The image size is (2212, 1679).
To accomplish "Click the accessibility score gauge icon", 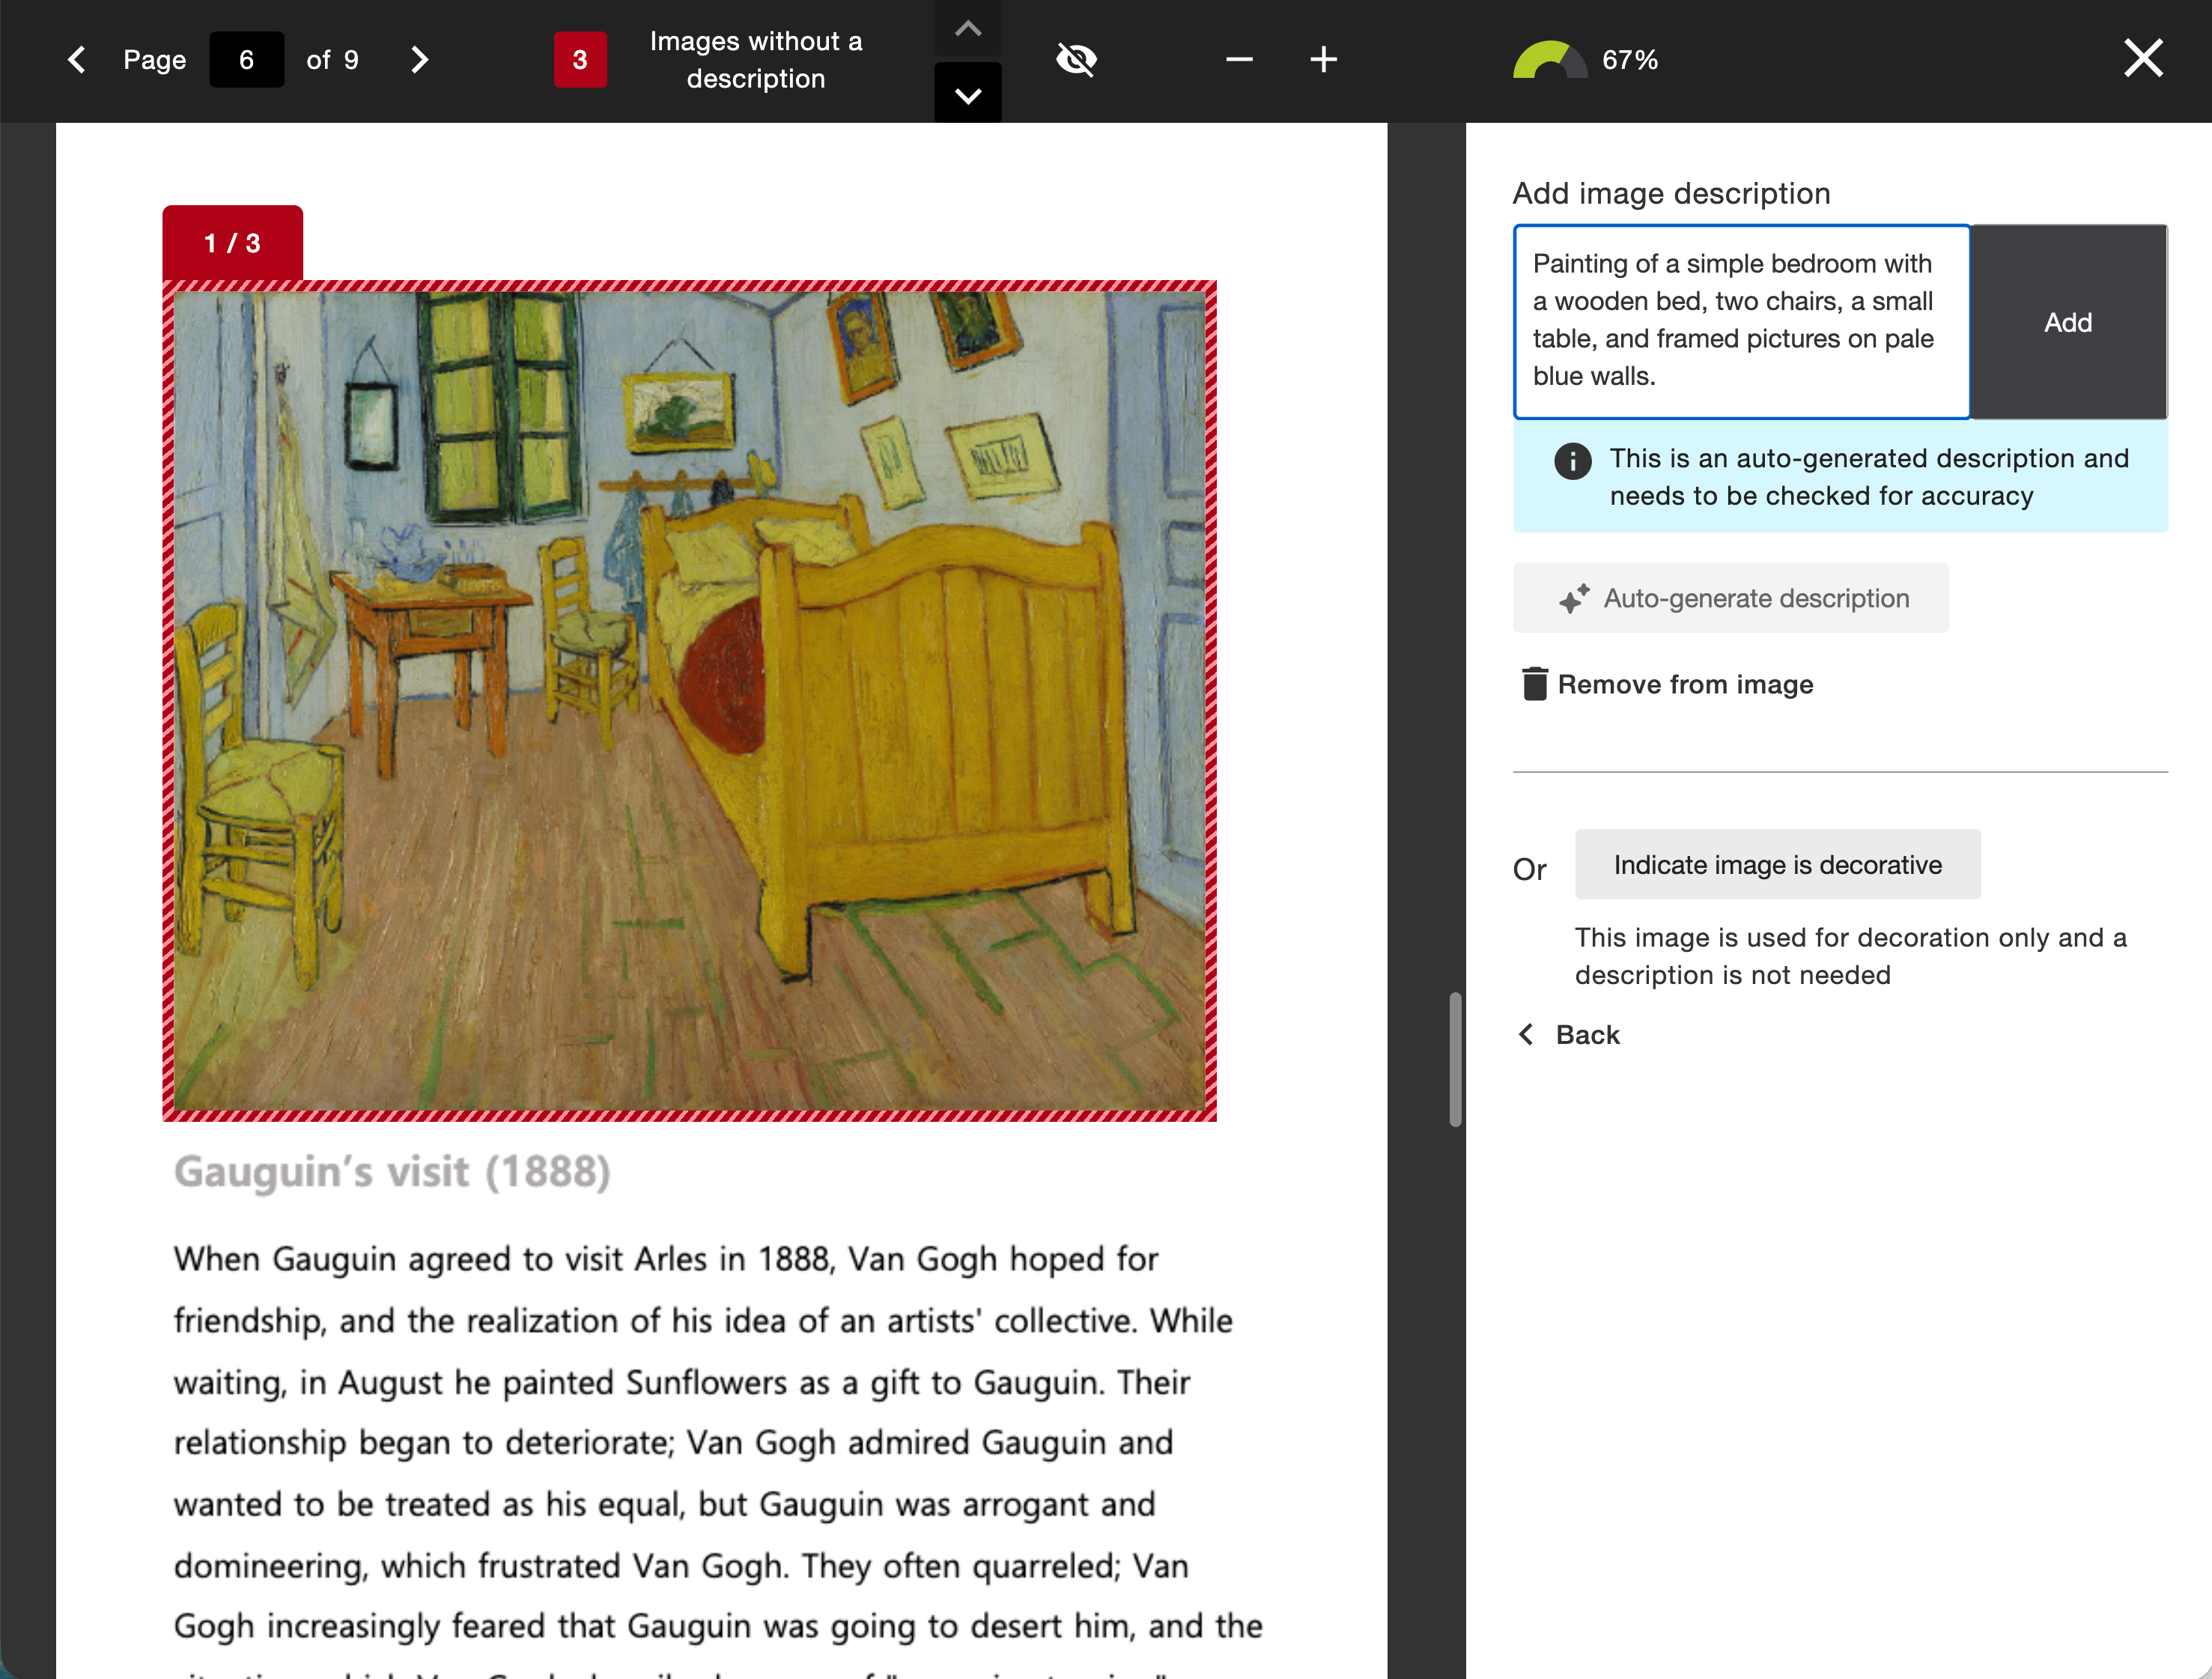I will click(1549, 60).
